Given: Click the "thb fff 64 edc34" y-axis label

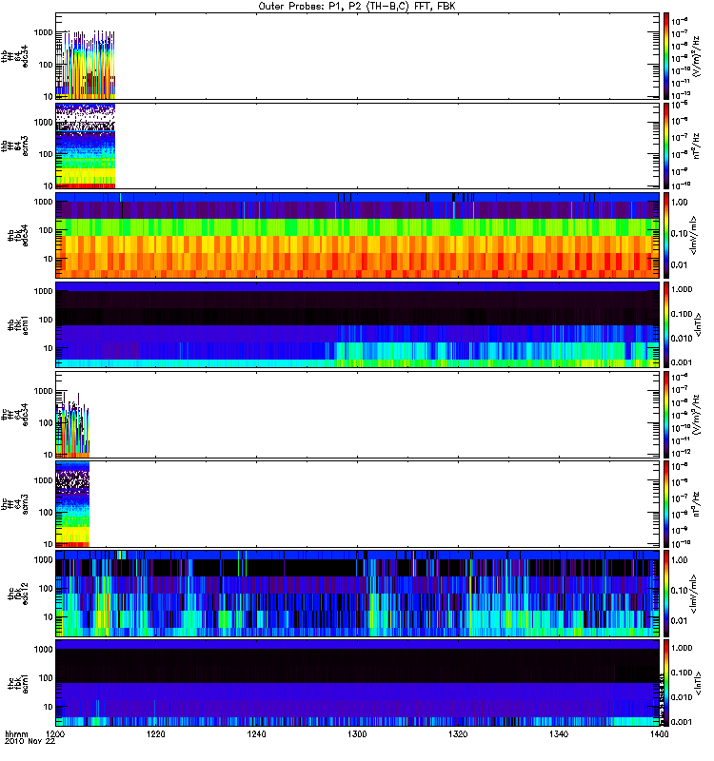Looking at the screenshot, I should coord(14,56).
